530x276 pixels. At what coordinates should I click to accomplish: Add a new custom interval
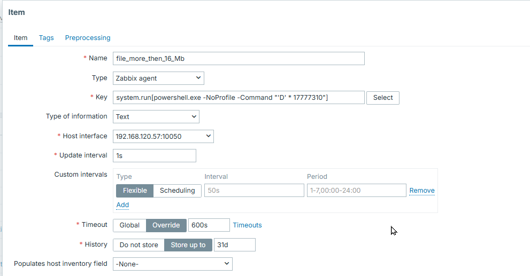[122, 205]
